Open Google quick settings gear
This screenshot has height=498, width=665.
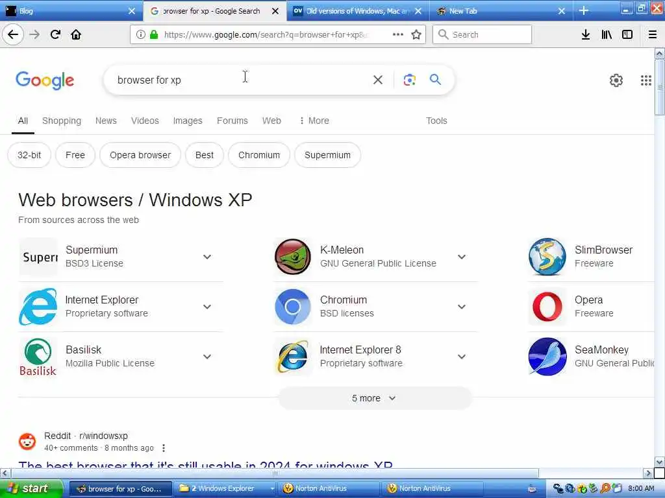[x=616, y=80]
